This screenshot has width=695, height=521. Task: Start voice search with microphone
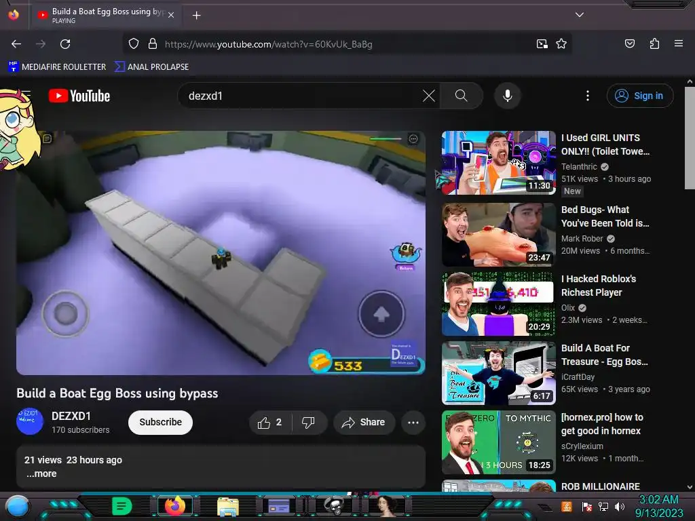pyautogui.click(x=508, y=96)
